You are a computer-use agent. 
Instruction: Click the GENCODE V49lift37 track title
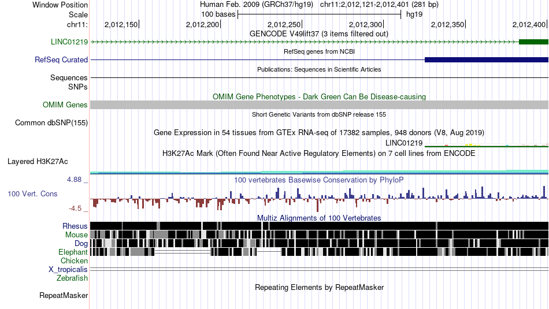click(x=319, y=34)
